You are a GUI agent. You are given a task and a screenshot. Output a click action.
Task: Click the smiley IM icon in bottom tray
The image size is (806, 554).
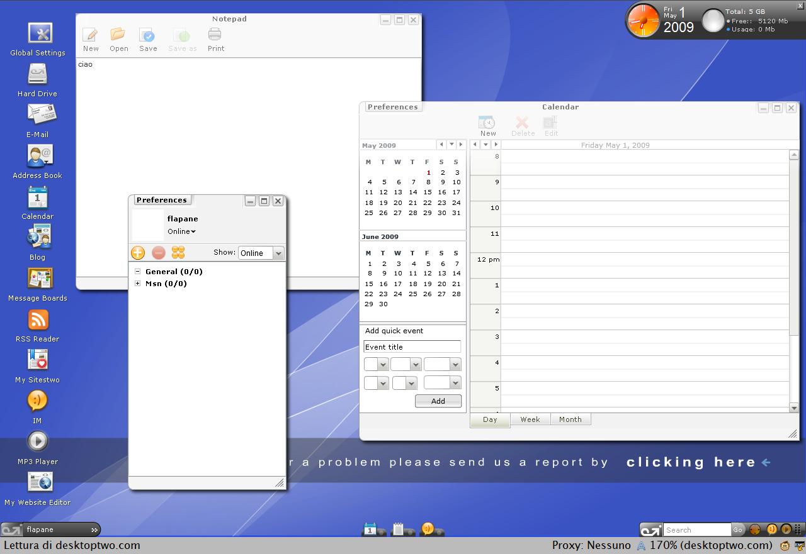771,529
